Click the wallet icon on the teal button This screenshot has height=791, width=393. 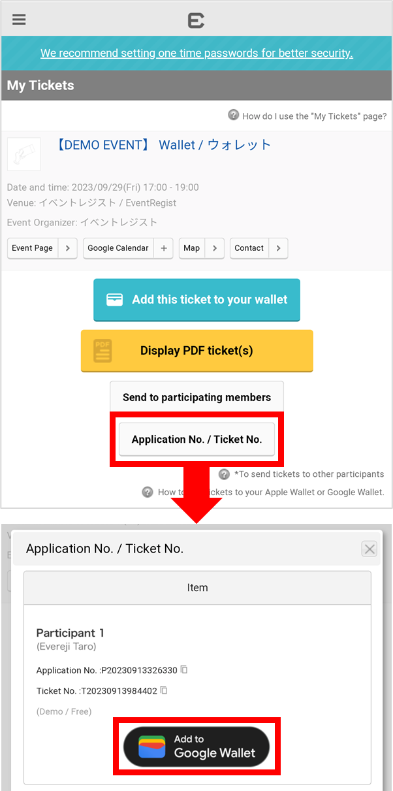[x=114, y=300]
